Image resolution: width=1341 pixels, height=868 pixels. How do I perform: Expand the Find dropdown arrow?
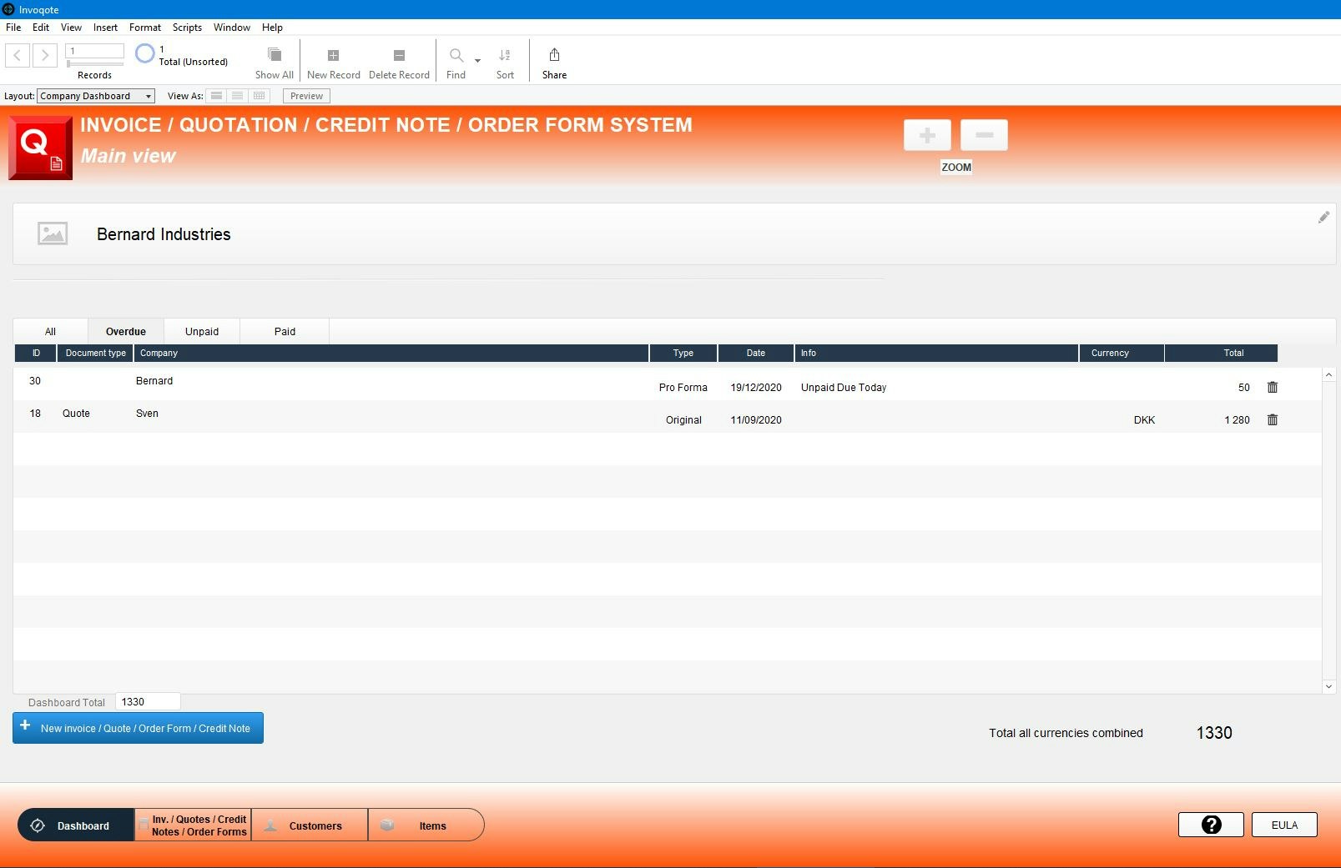(x=477, y=60)
